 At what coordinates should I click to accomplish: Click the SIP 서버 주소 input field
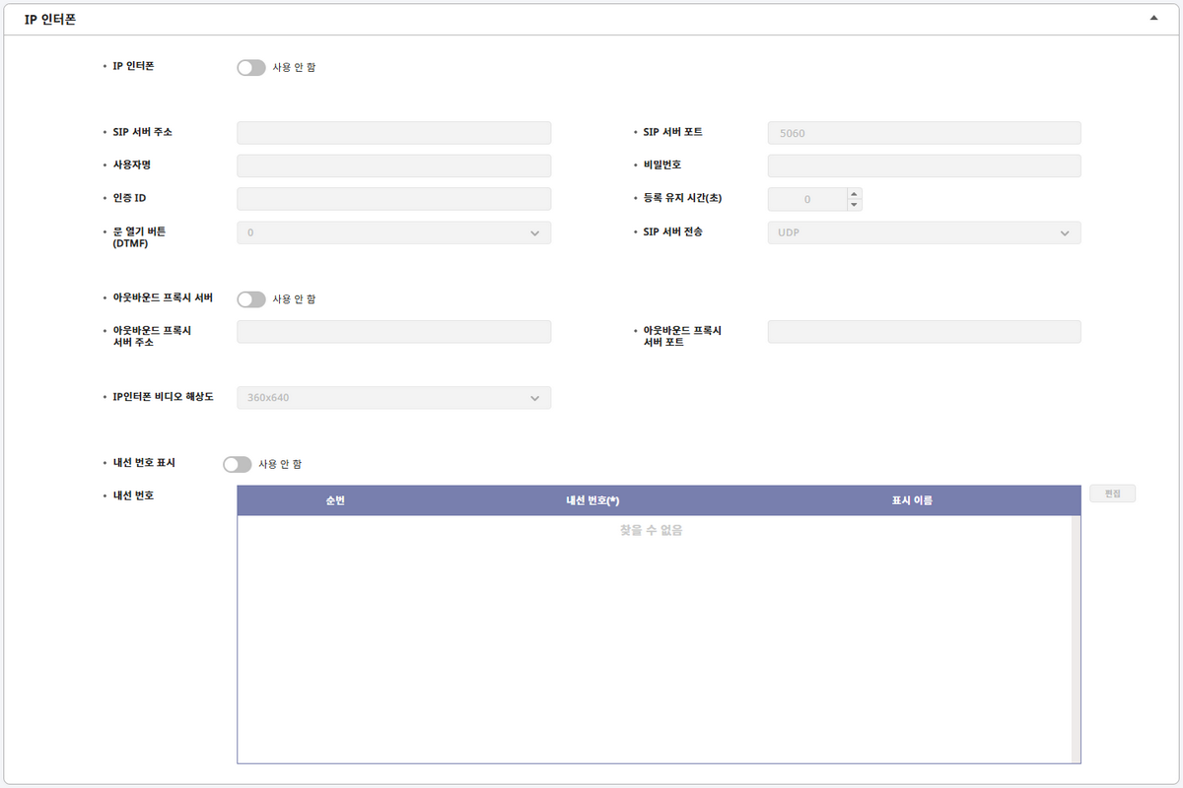tap(393, 133)
